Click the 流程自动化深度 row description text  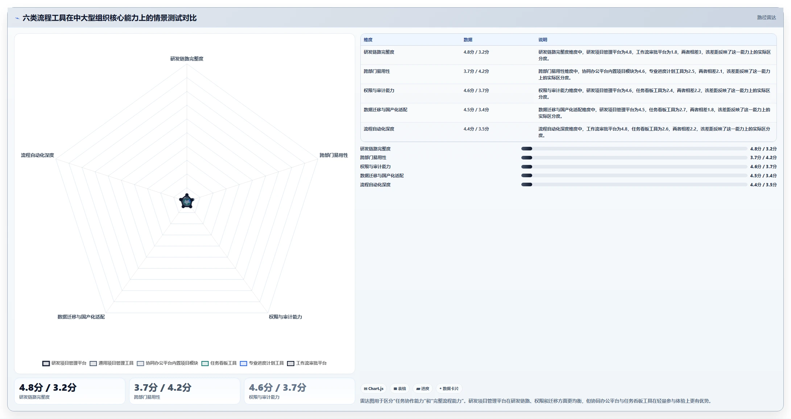(655, 132)
